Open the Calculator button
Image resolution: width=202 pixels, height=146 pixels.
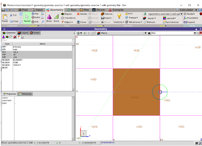click(185, 10)
